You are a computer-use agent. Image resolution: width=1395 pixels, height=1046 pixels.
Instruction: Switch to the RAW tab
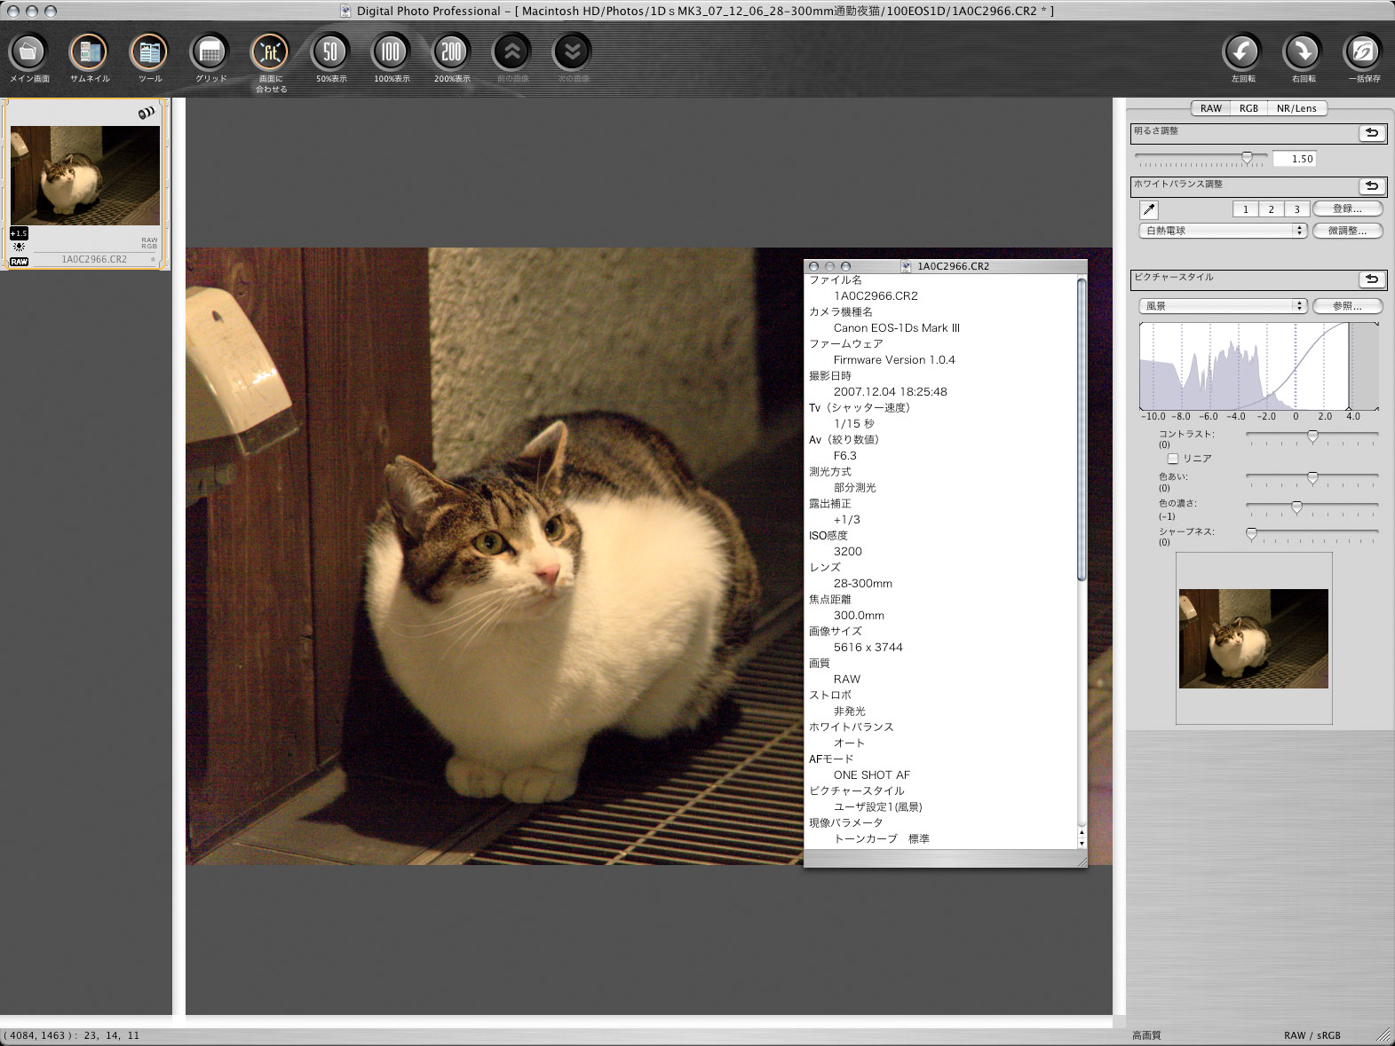tap(1211, 108)
